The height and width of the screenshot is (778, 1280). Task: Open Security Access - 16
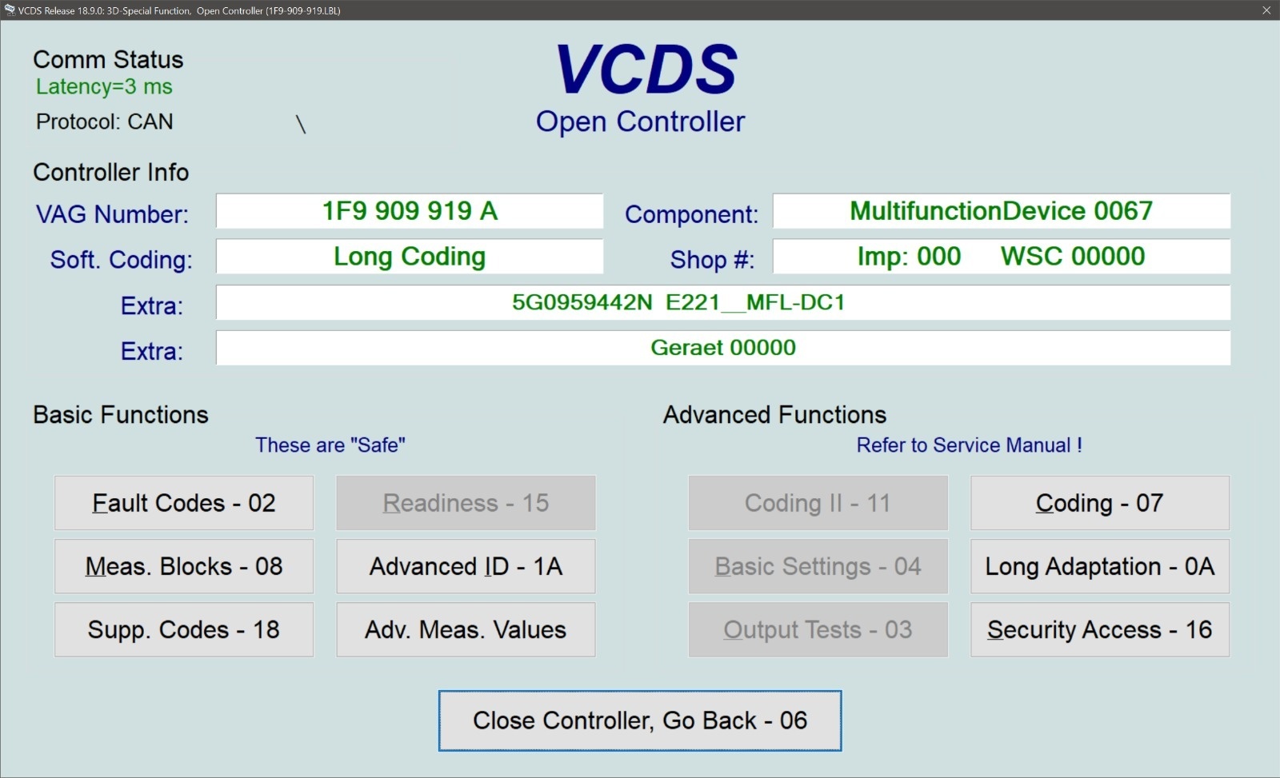(x=1100, y=629)
